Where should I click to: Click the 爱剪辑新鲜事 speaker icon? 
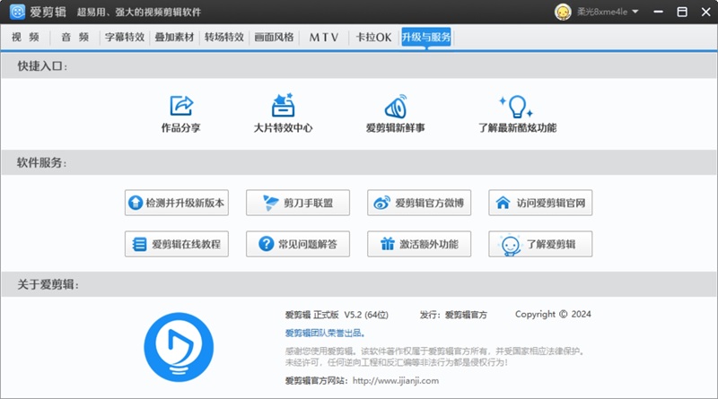[396, 106]
